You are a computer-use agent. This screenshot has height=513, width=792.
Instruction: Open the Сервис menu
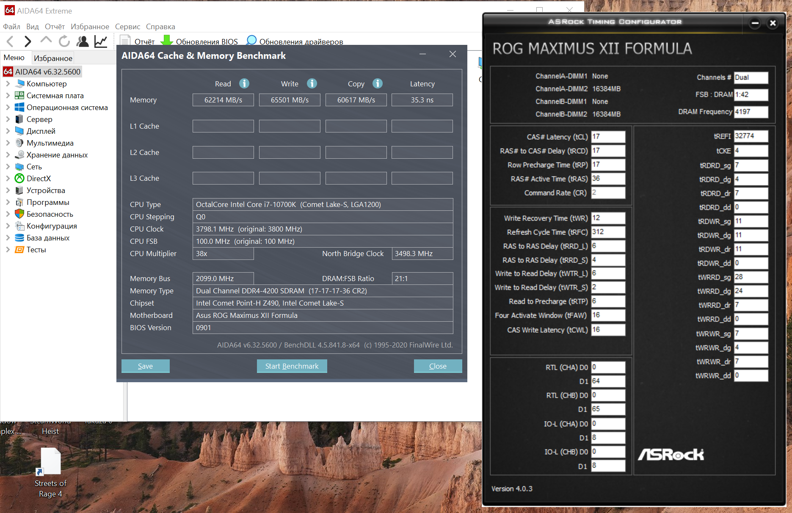click(x=127, y=27)
